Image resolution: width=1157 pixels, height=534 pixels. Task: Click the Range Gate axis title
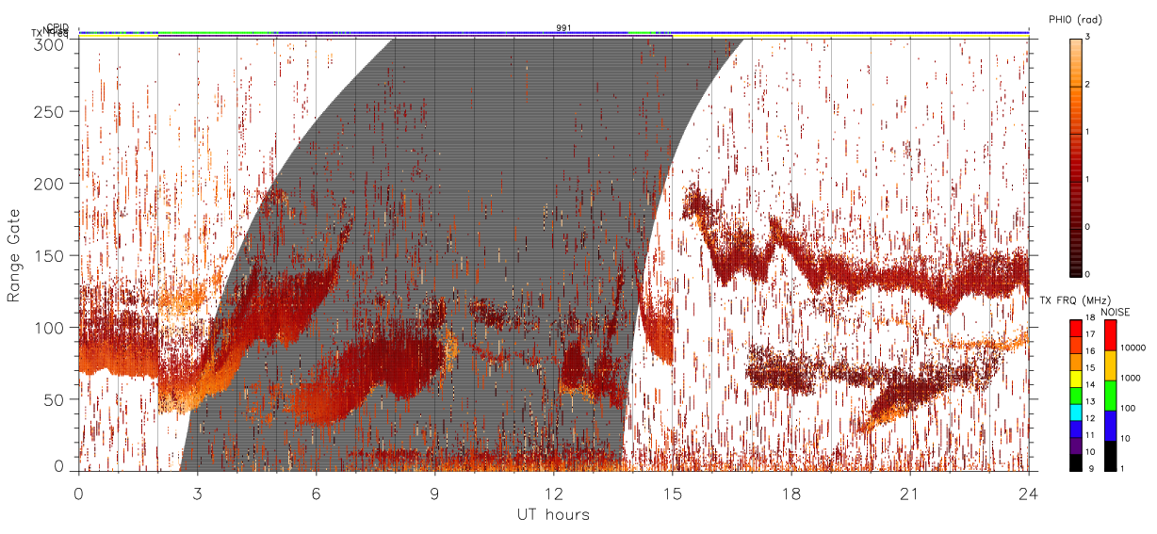click(14, 255)
